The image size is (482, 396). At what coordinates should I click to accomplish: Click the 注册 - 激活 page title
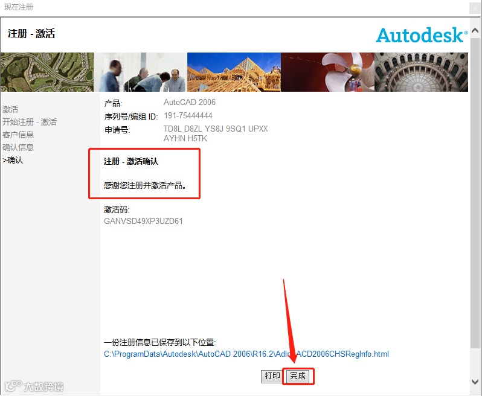point(31,33)
